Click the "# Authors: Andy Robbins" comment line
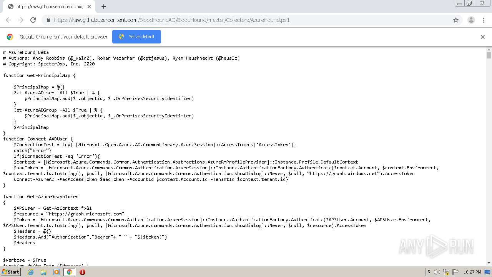This screenshot has width=492, height=277. pos(121,58)
